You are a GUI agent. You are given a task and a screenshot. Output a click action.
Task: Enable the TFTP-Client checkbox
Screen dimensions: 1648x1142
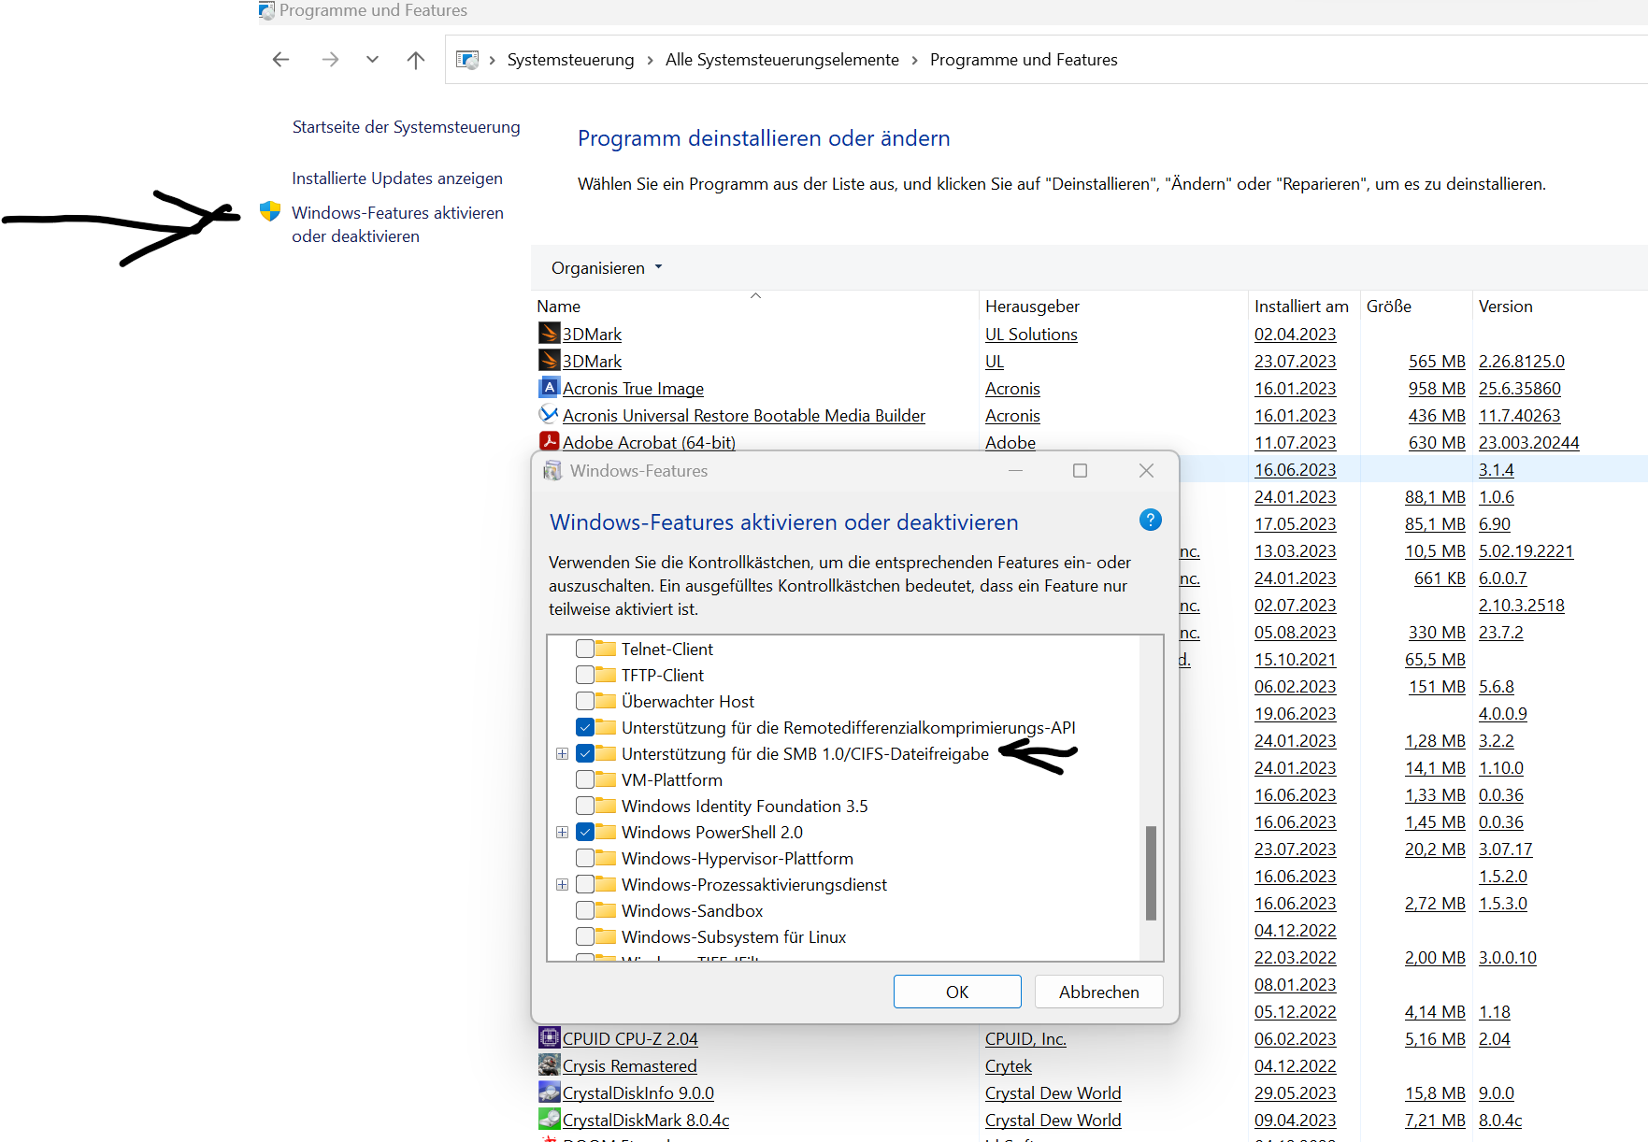pos(585,675)
